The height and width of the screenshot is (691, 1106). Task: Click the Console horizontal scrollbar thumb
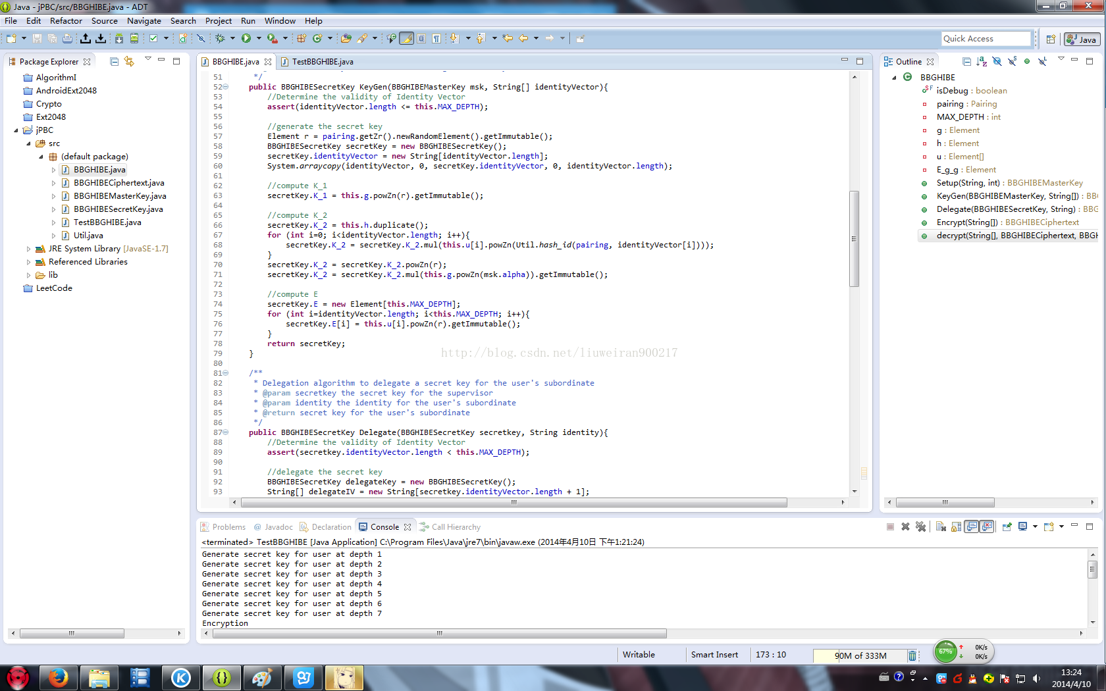point(439,633)
